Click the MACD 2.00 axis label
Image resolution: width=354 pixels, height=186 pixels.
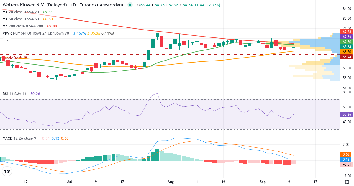coord(346,145)
